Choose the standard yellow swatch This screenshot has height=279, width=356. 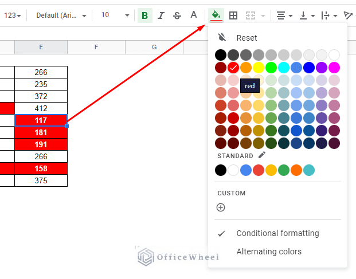[x=271, y=170]
